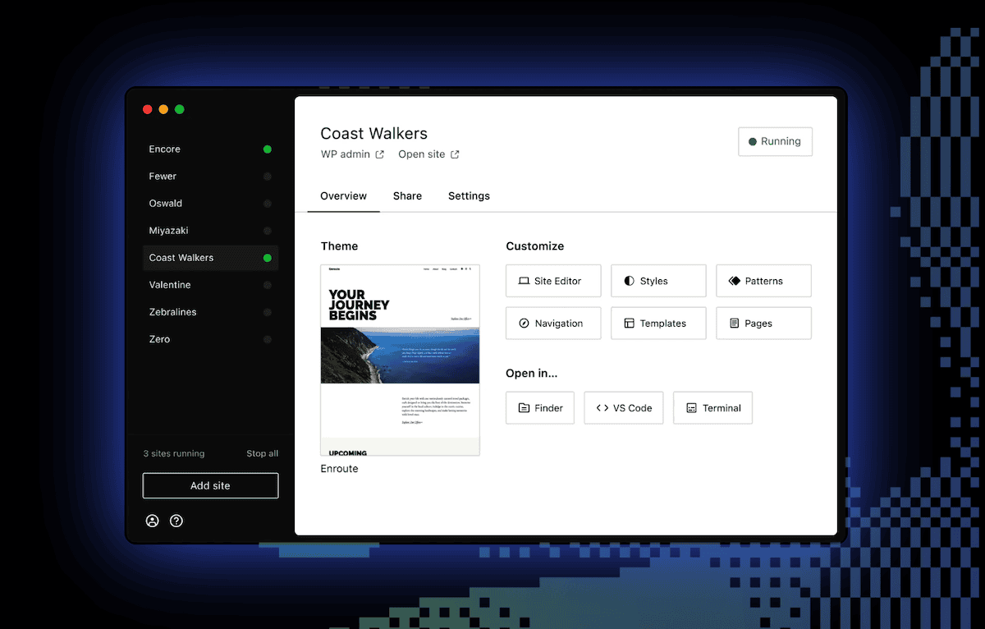Click the Coast Walkers site title

pos(373,133)
